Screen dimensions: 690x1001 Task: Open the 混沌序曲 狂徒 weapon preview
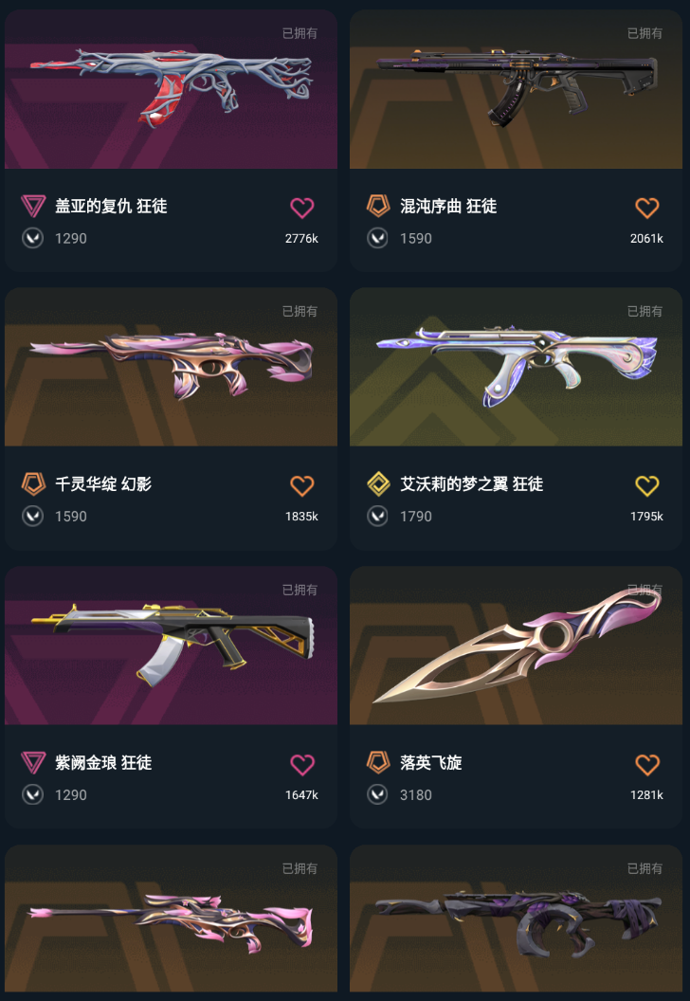[x=516, y=89]
